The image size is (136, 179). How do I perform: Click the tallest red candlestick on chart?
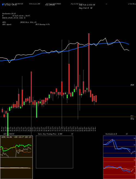[x=89, y=62]
